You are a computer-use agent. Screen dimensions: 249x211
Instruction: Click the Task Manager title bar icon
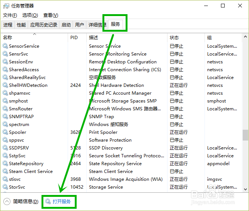point(7,6)
